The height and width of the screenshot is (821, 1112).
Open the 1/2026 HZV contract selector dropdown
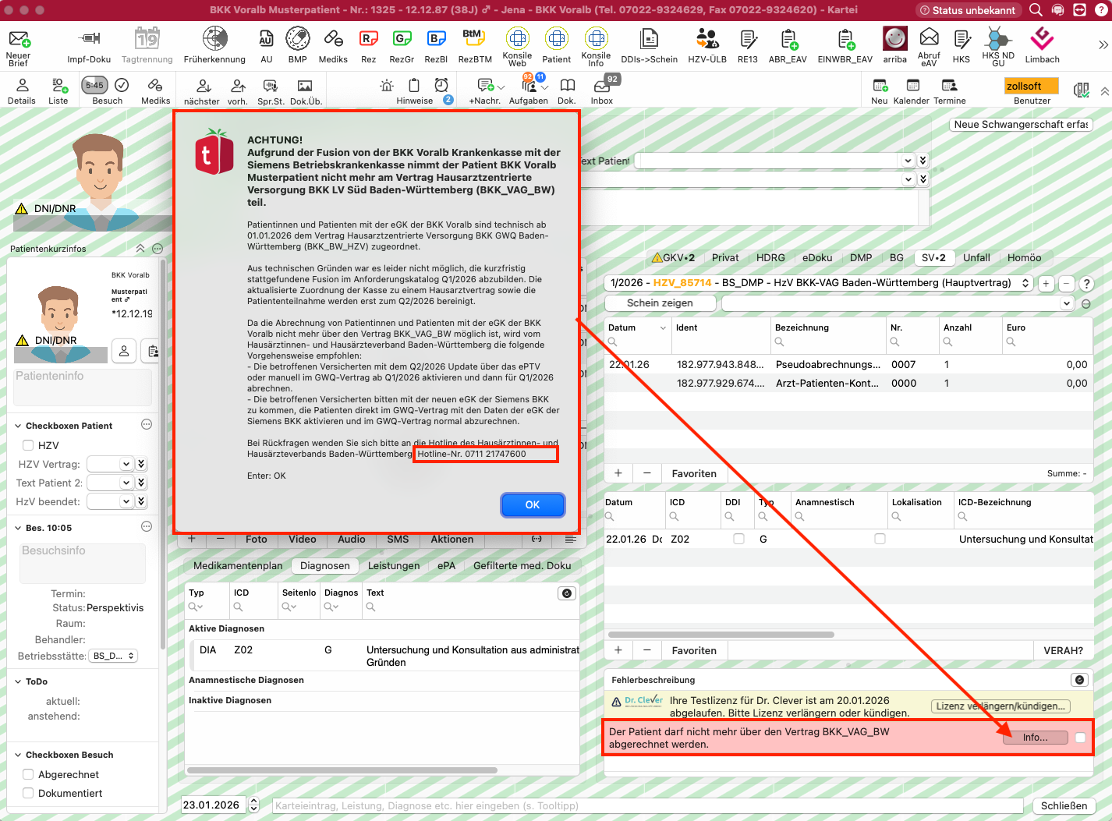pos(819,283)
